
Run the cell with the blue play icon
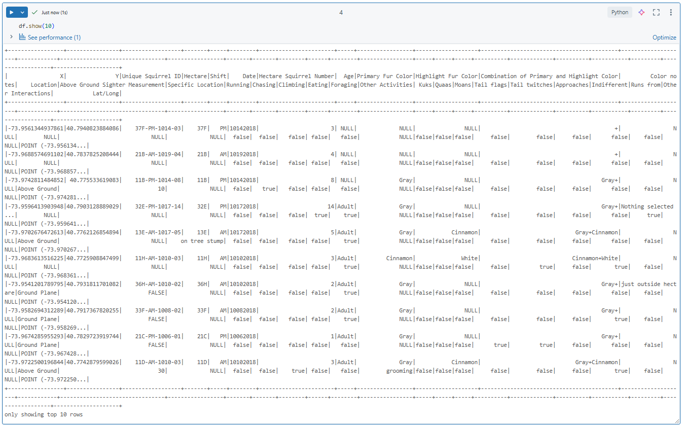(x=11, y=12)
